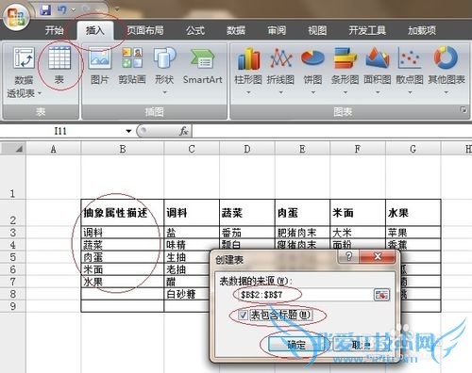Insert Clip Art (剪贴画)
The width and height of the screenshot is (472, 373).
132,65
